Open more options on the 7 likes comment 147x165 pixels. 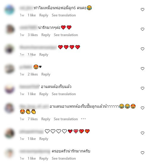[83, 119]
